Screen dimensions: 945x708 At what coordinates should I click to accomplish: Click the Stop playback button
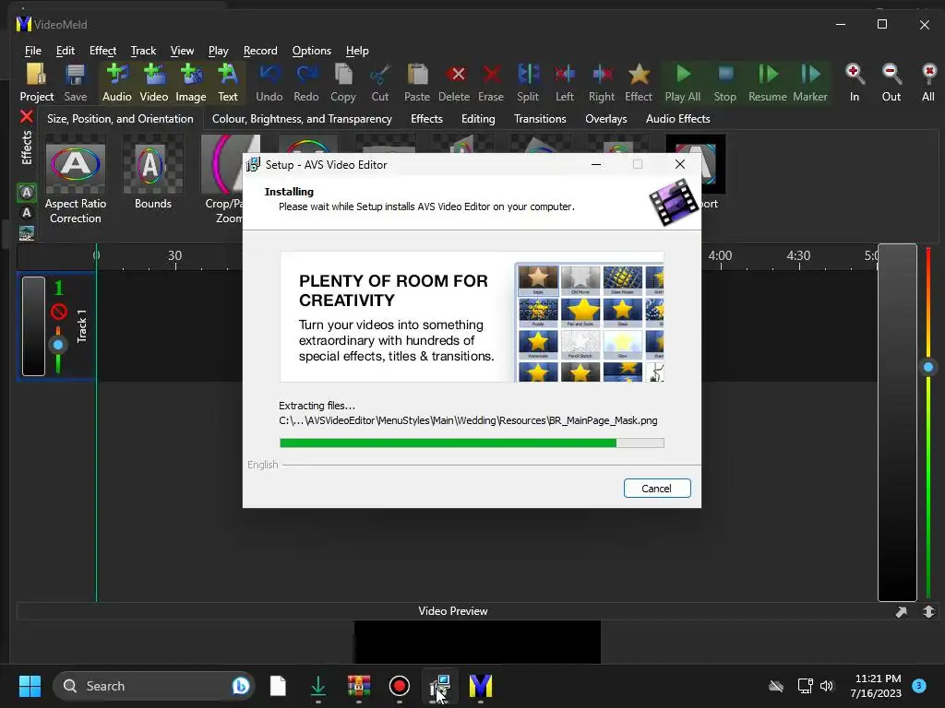(x=725, y=82)
